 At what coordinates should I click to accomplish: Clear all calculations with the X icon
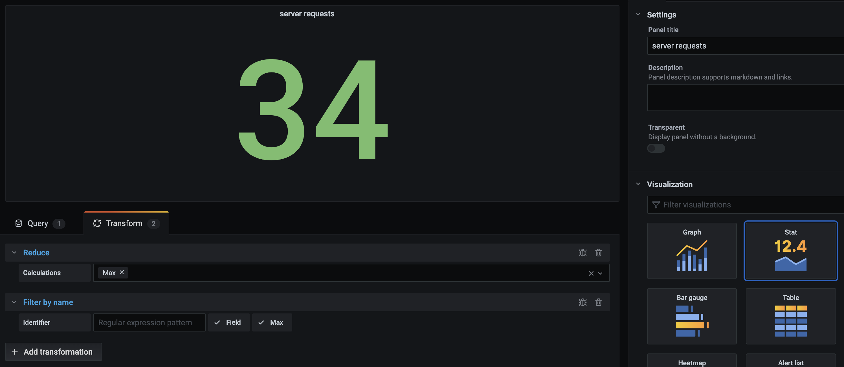(x=591, y=273)
